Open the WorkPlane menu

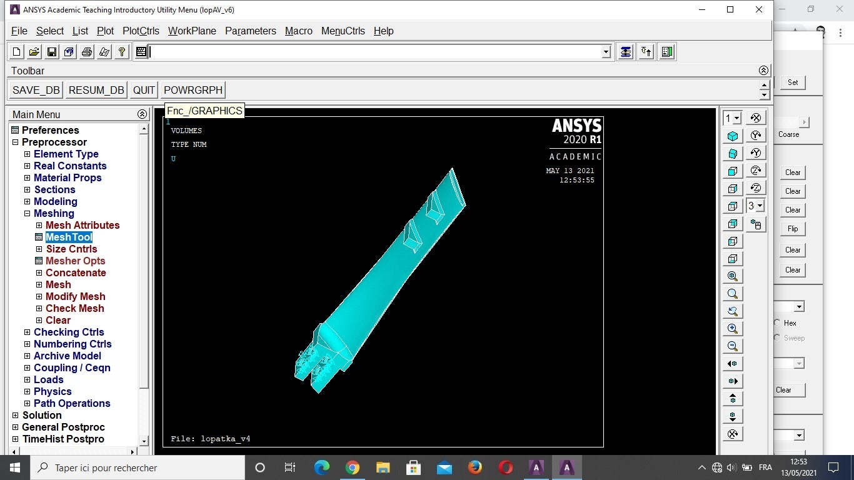[x=192, y=31]
